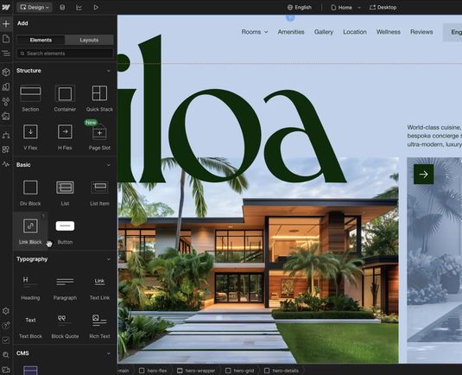Click the Search elements field
The height and width of the screenshot is (375, 462).
coord(65,54)
